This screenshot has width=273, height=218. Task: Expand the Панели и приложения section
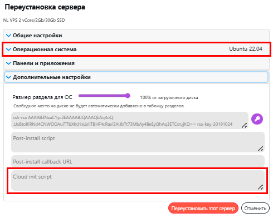[136, 63]
